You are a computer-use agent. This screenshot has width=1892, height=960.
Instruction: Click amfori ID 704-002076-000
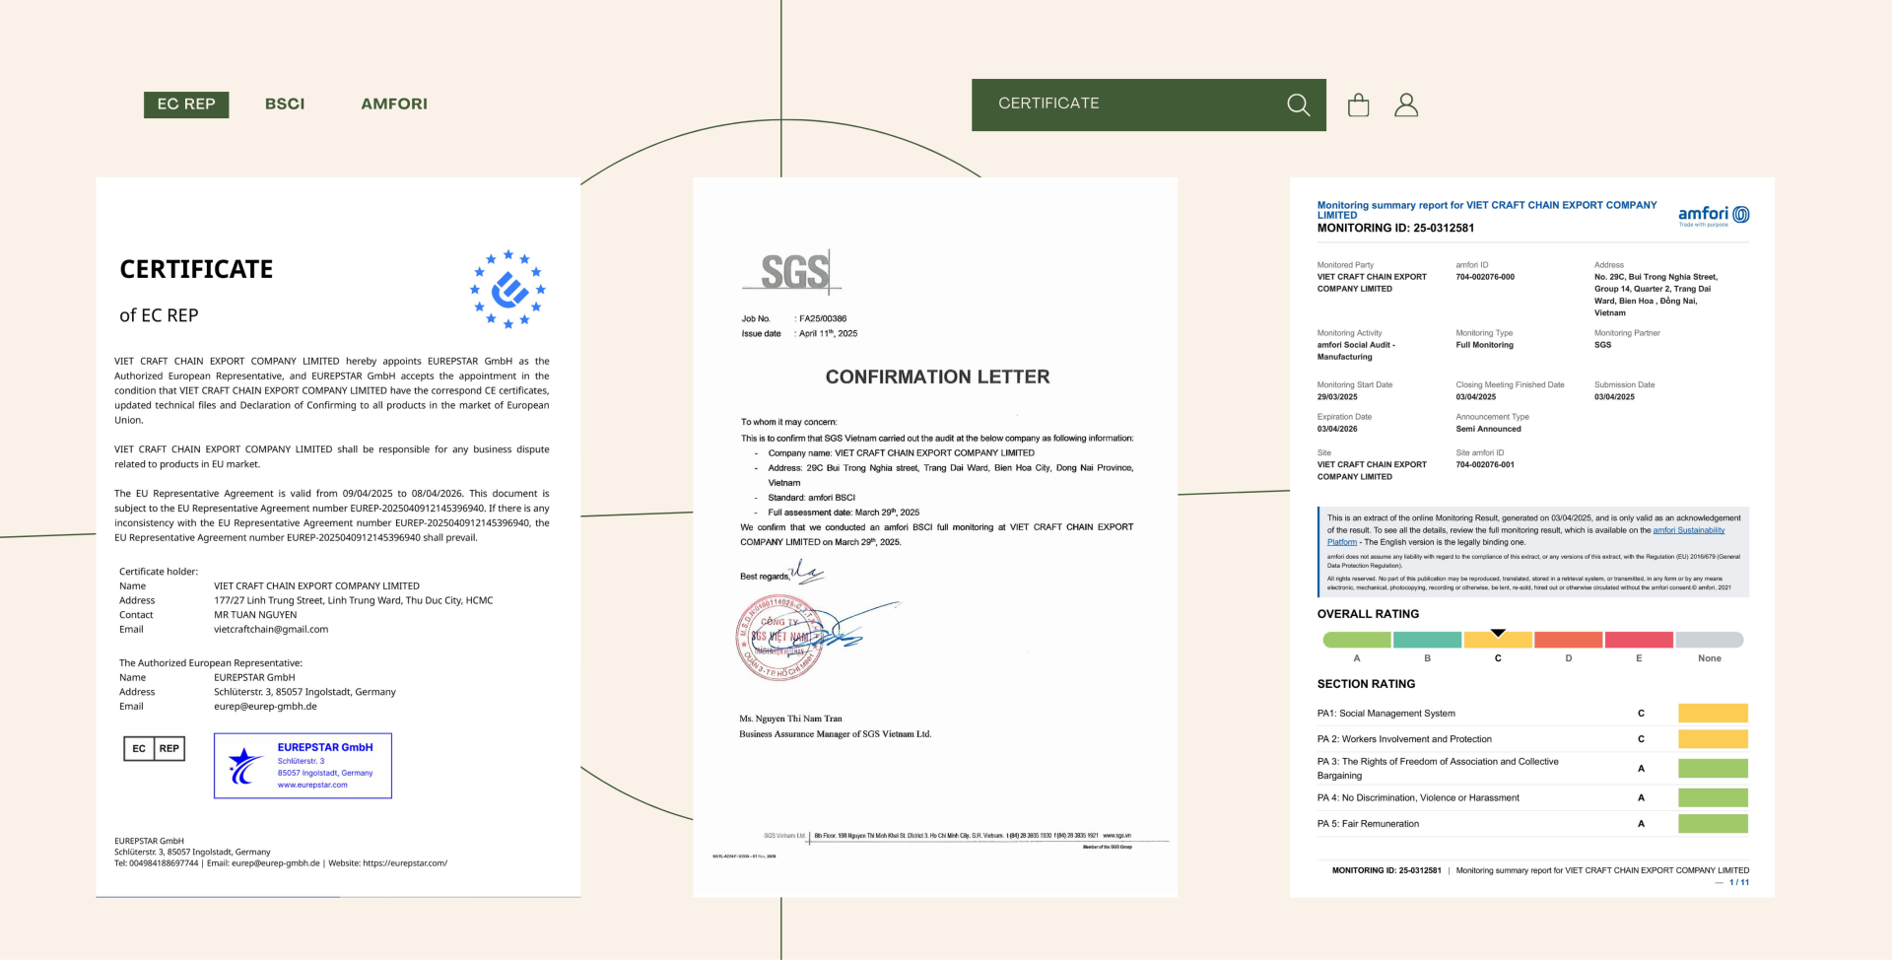(x=1485, y=278)
